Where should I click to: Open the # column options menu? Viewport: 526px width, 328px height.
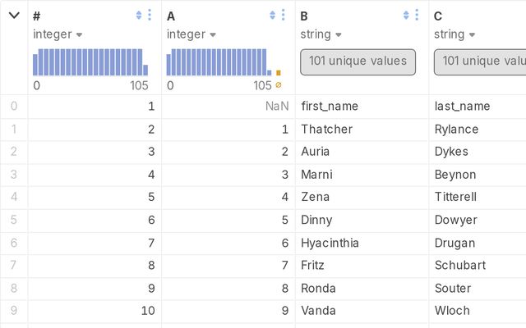(150, 16)
